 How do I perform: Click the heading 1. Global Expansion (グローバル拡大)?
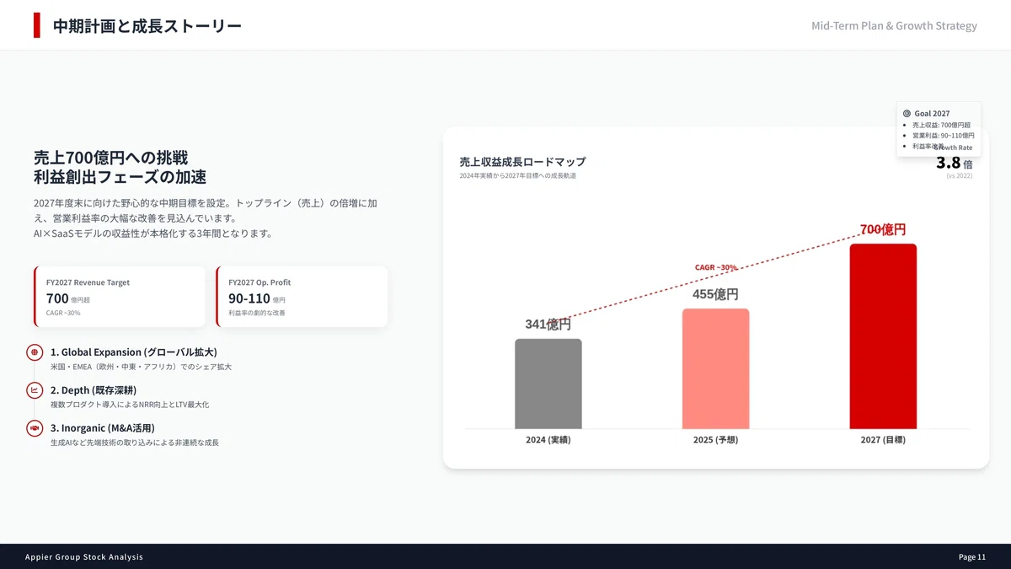[x=134, y=352]
